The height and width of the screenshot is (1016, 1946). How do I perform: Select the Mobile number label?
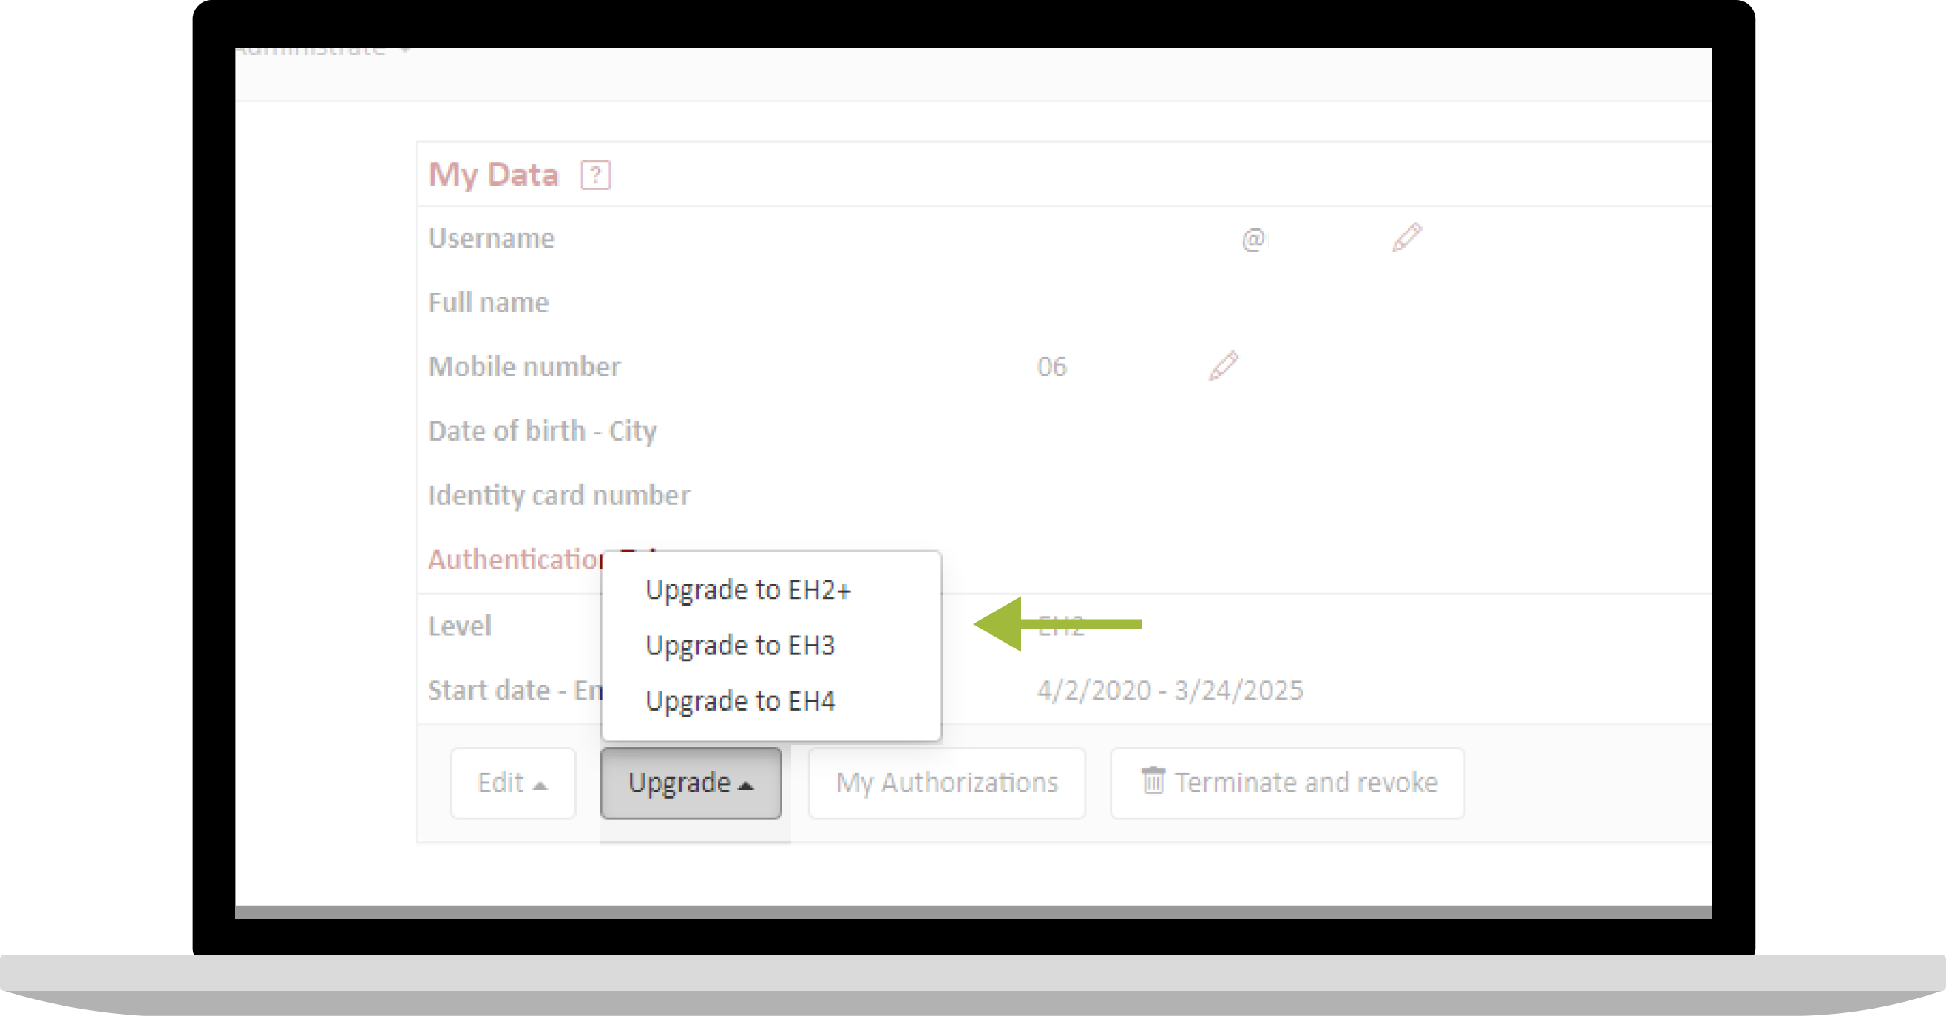pos(524,366)
